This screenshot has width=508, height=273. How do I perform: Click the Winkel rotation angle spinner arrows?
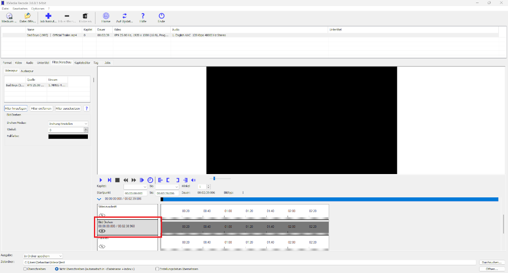[86, 130]
